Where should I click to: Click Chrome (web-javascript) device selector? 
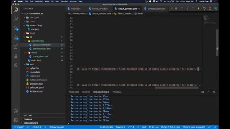tap(194, 127)
